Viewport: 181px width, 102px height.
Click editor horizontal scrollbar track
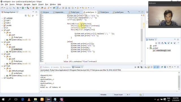click(92, 63)
